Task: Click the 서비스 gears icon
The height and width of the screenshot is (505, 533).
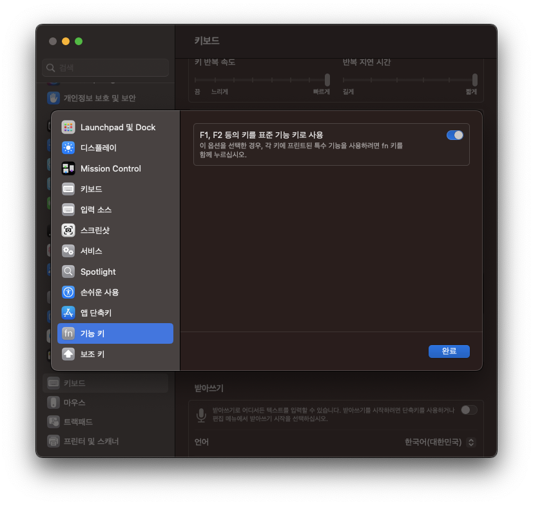Action: [x=68, y=251]
